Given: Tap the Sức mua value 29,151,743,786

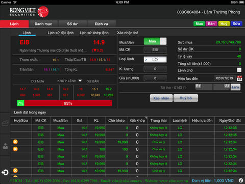Looking at the screenshot, I should point(228,42).
